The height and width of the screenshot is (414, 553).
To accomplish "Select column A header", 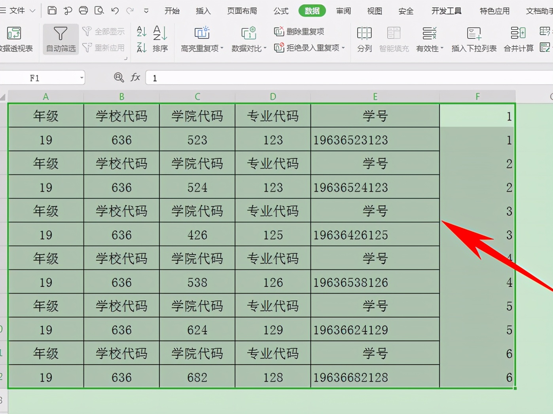I will tap(46, 97).
